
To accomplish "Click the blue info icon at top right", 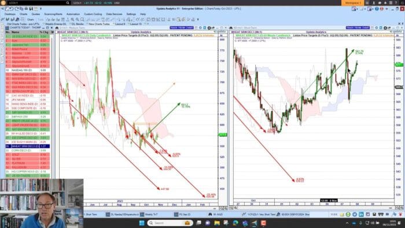I will 377,9.
